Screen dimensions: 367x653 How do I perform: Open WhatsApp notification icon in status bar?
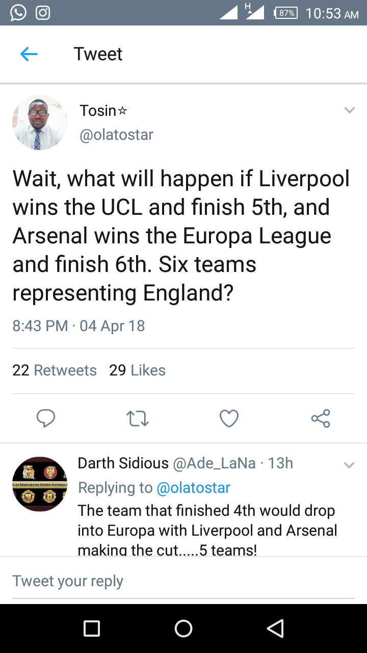click(x=18, y=13)
